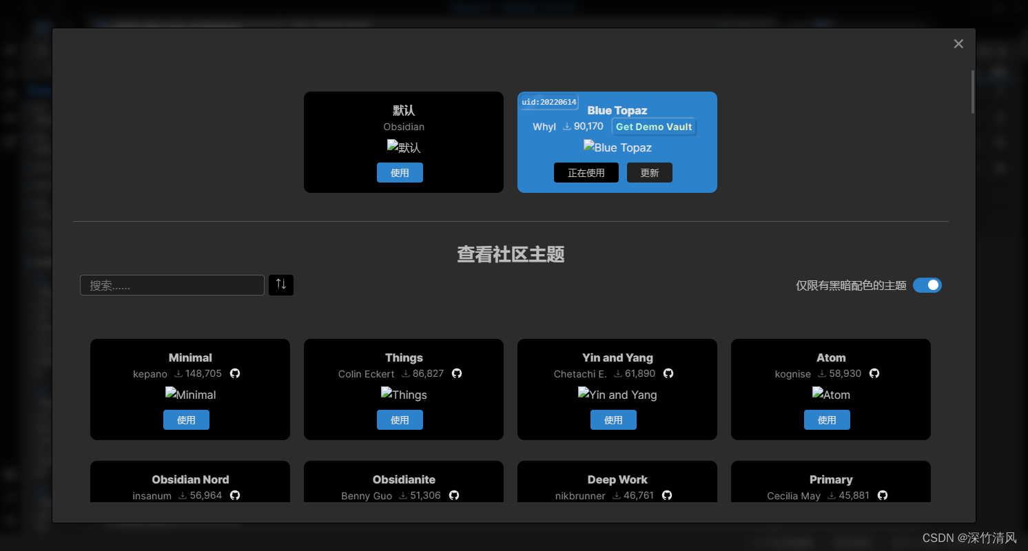Viewport: 1028px width, 551px height.
Task: Open the Obsidianite theme's GitHub icon
Action: [x=453, y=495]
